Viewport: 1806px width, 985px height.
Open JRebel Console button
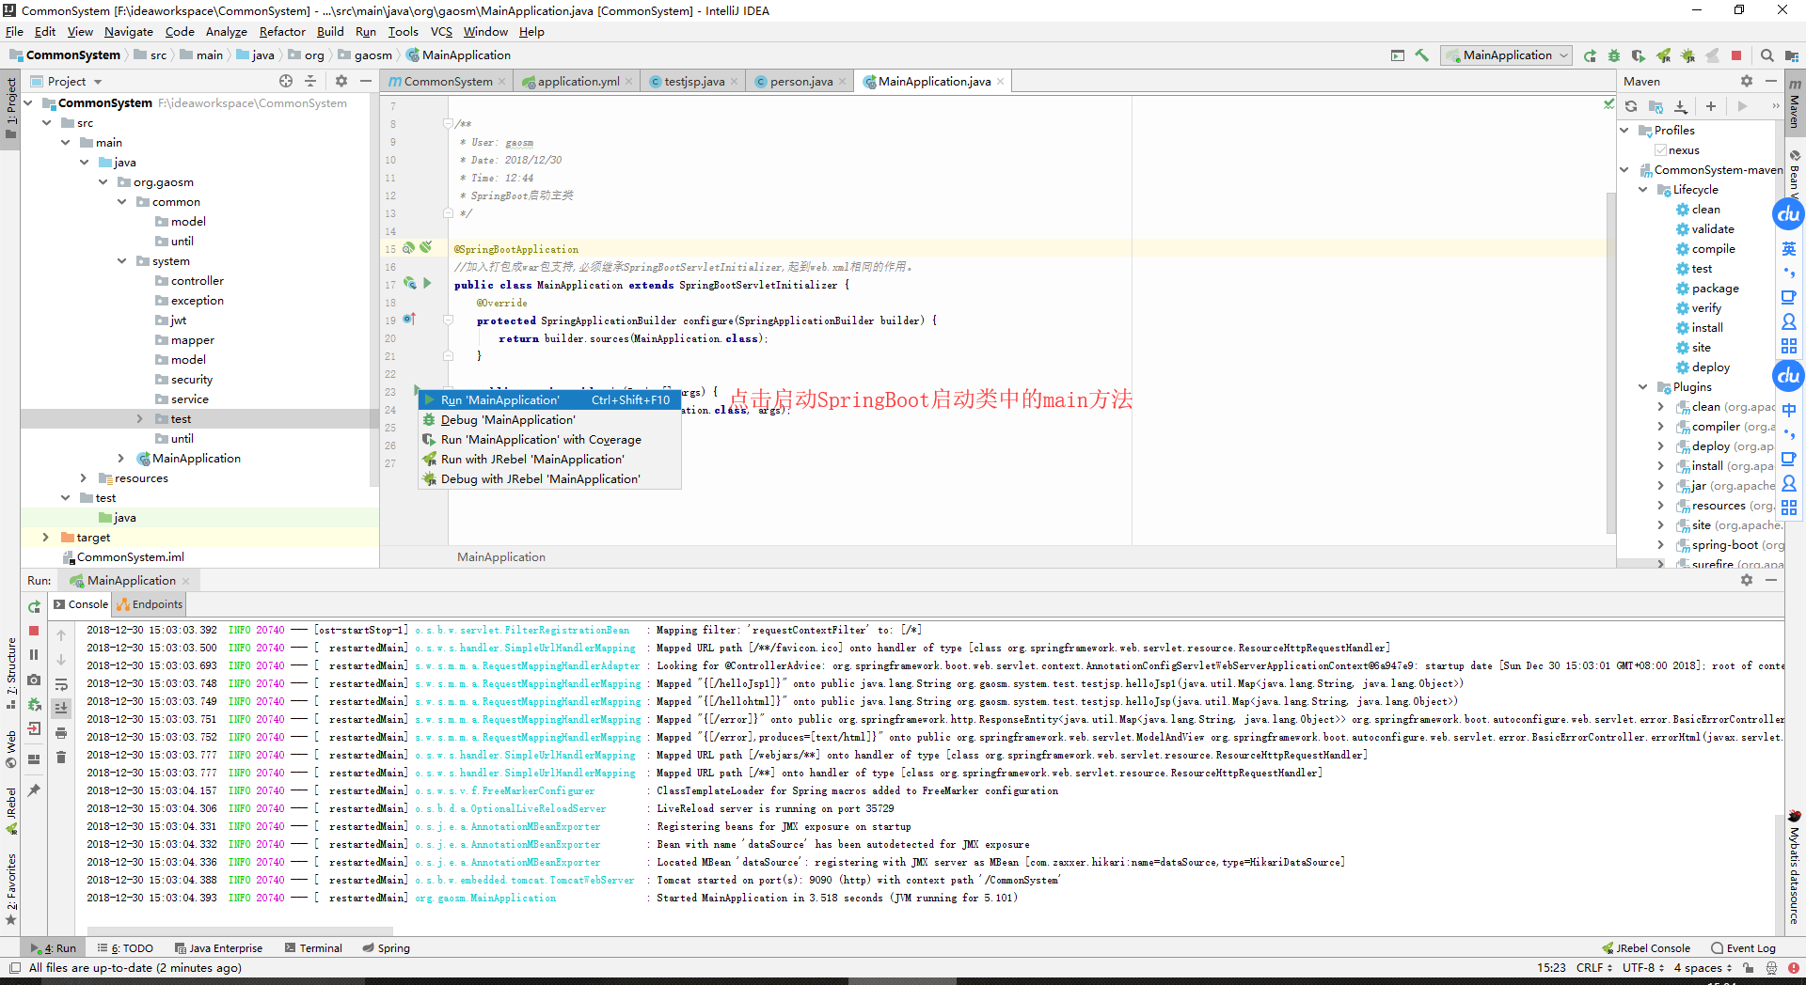(1646, 948)
